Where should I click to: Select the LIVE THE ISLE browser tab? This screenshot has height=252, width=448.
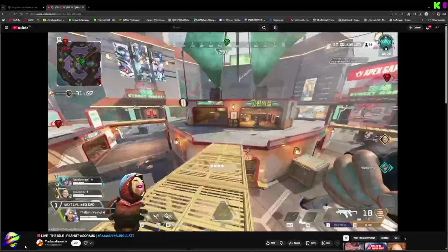click(66, 7)
